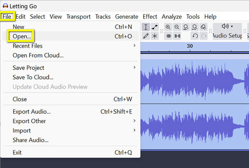Open the Analyze menu
The width and height of the screenshot is (249, 168).
tap(172, 17)
